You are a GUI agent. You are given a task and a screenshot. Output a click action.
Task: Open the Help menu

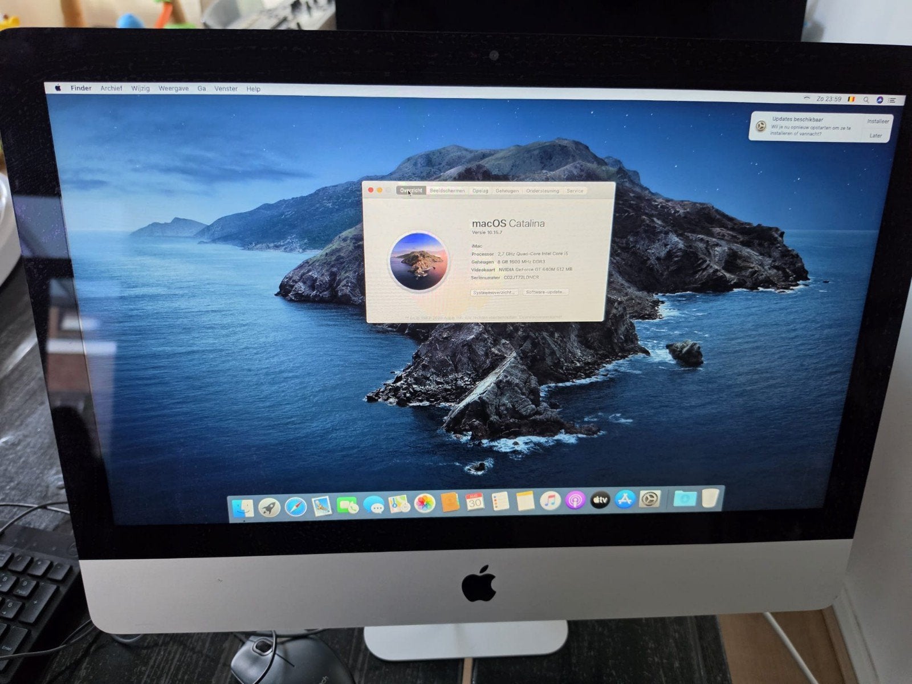[254, 89]
